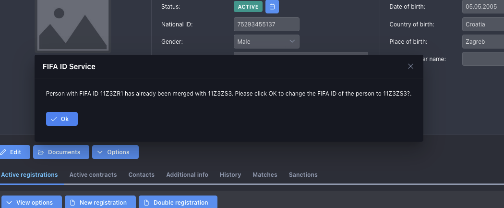Viewport: 504px width, 208px height.
Task: Click the National ID input field
Action: (266, 24)
